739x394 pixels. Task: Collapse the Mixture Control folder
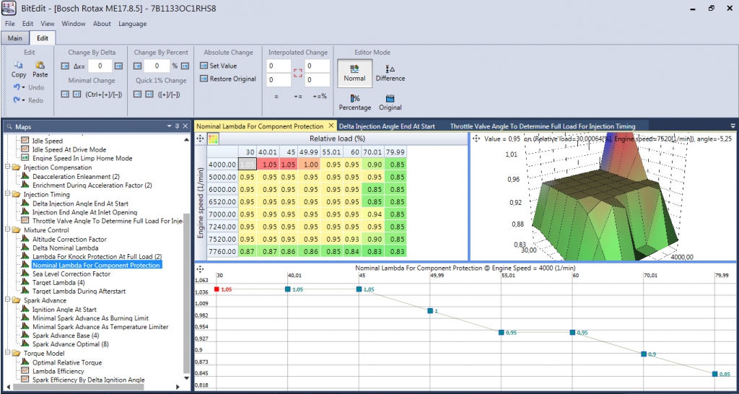(7, 230)
